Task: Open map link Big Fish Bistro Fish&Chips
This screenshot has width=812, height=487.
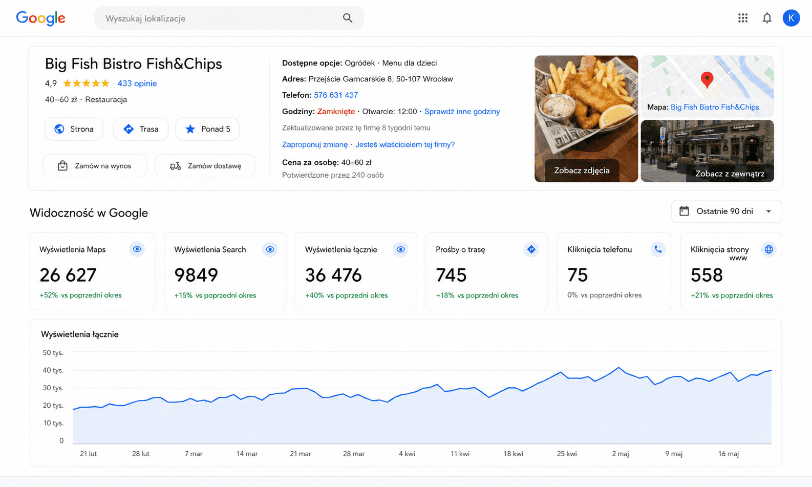Action: tap(715, 107)
